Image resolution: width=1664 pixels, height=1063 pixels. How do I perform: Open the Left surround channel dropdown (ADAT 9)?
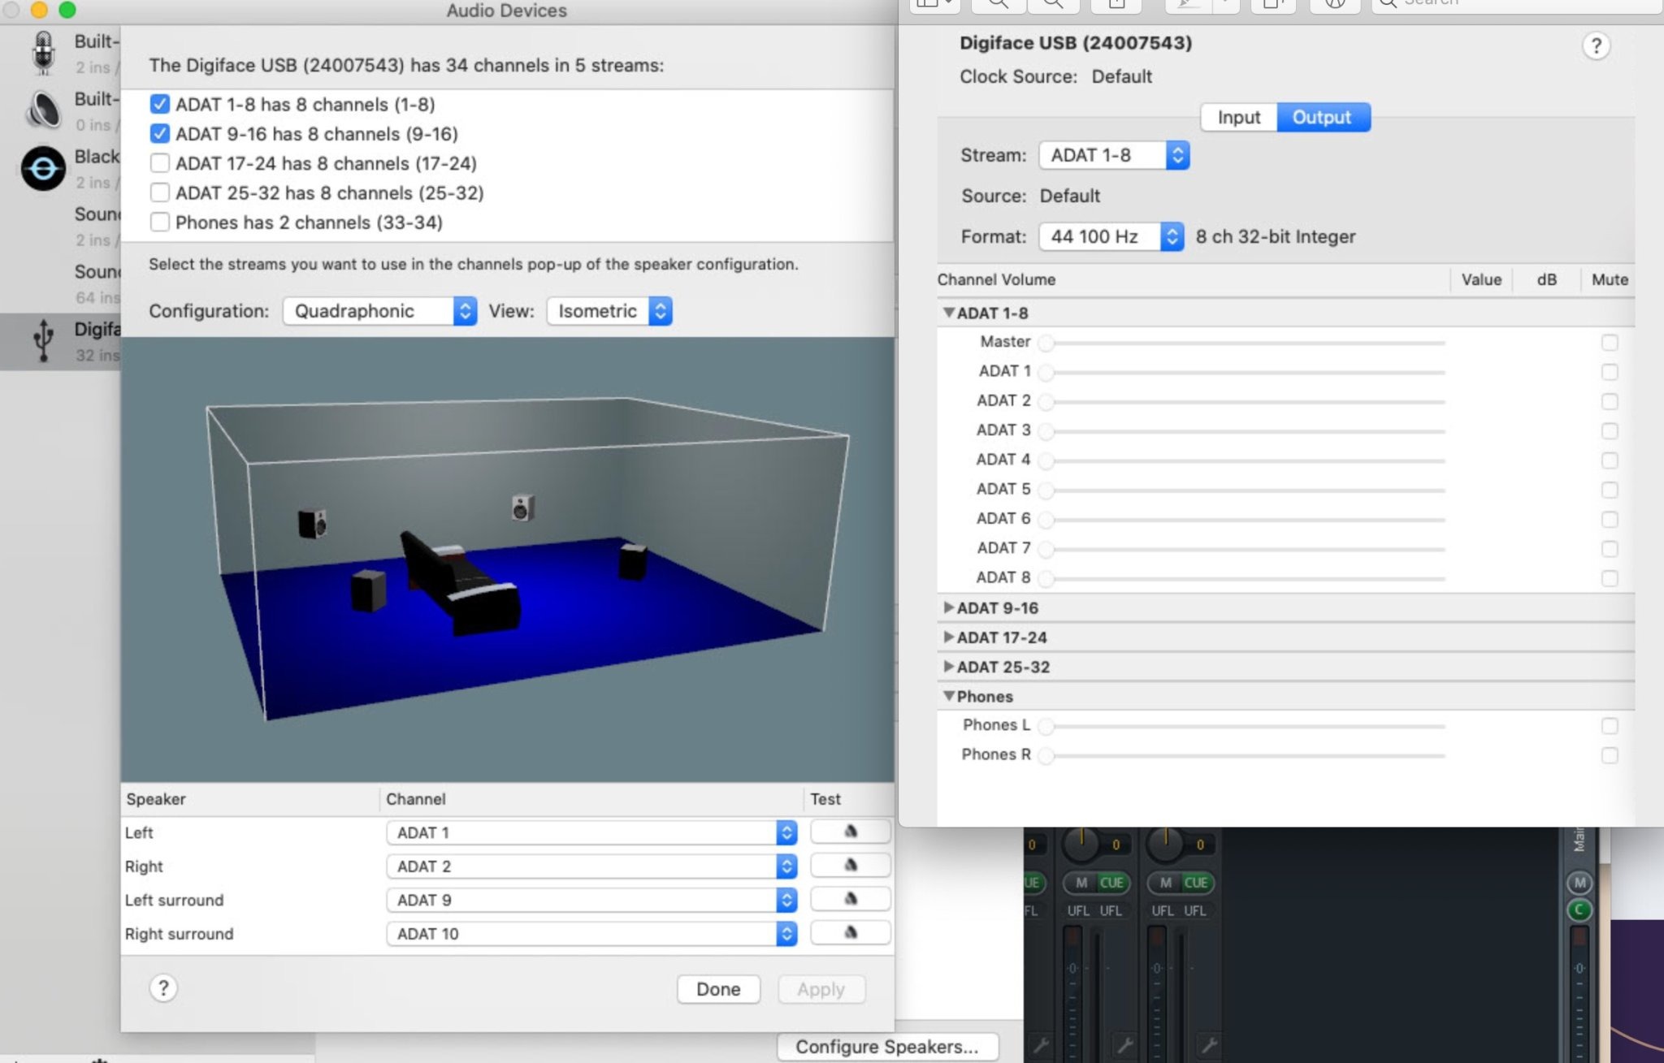[591, 900]
